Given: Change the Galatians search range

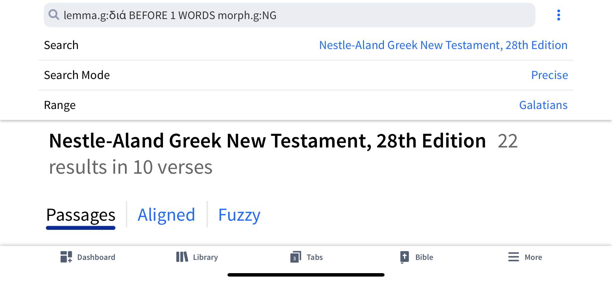Looking at the screenshot, I should pos(543,105).
